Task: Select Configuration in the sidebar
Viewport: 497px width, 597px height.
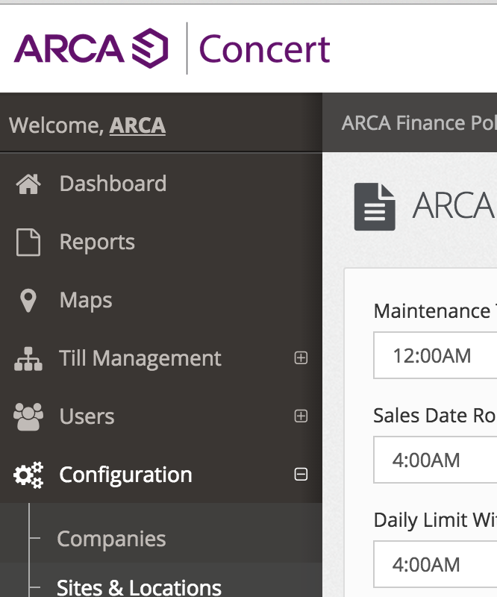Action: 125,475
